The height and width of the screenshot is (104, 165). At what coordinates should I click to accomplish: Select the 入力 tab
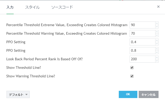[10, 7]
